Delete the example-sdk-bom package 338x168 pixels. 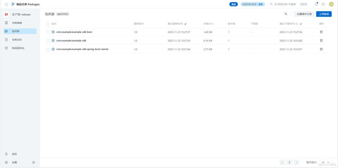pos(321,32)
